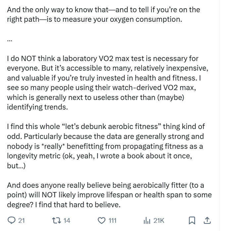
Task: Click the reply speech bubble icon
Action: (x=11, y=220)
